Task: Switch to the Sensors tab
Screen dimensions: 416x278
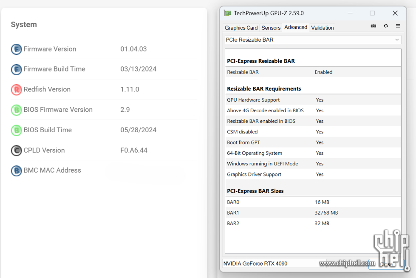Action: pyautogui.click(x=271, y=28)
